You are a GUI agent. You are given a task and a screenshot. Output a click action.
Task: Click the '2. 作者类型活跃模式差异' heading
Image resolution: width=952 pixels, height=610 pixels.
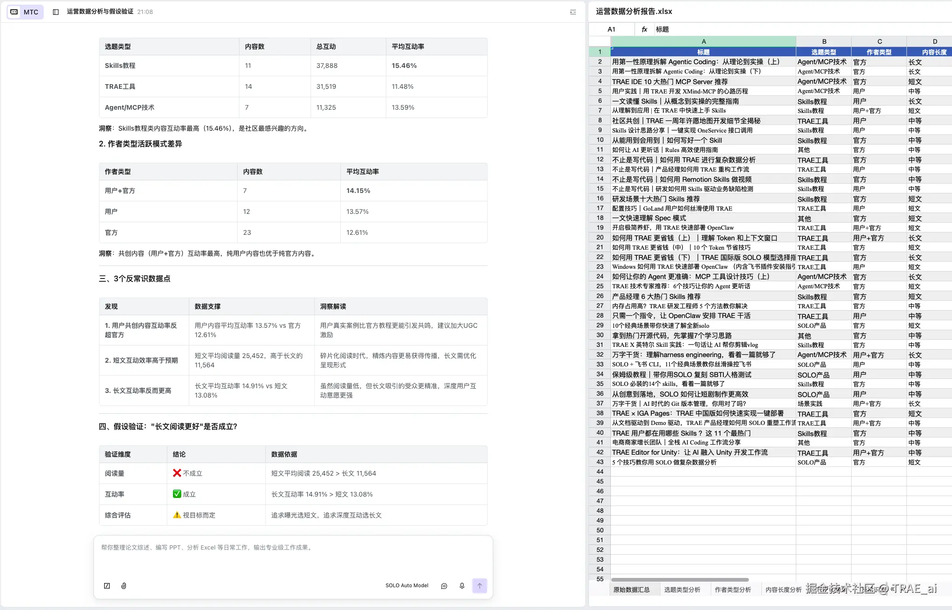140,144
